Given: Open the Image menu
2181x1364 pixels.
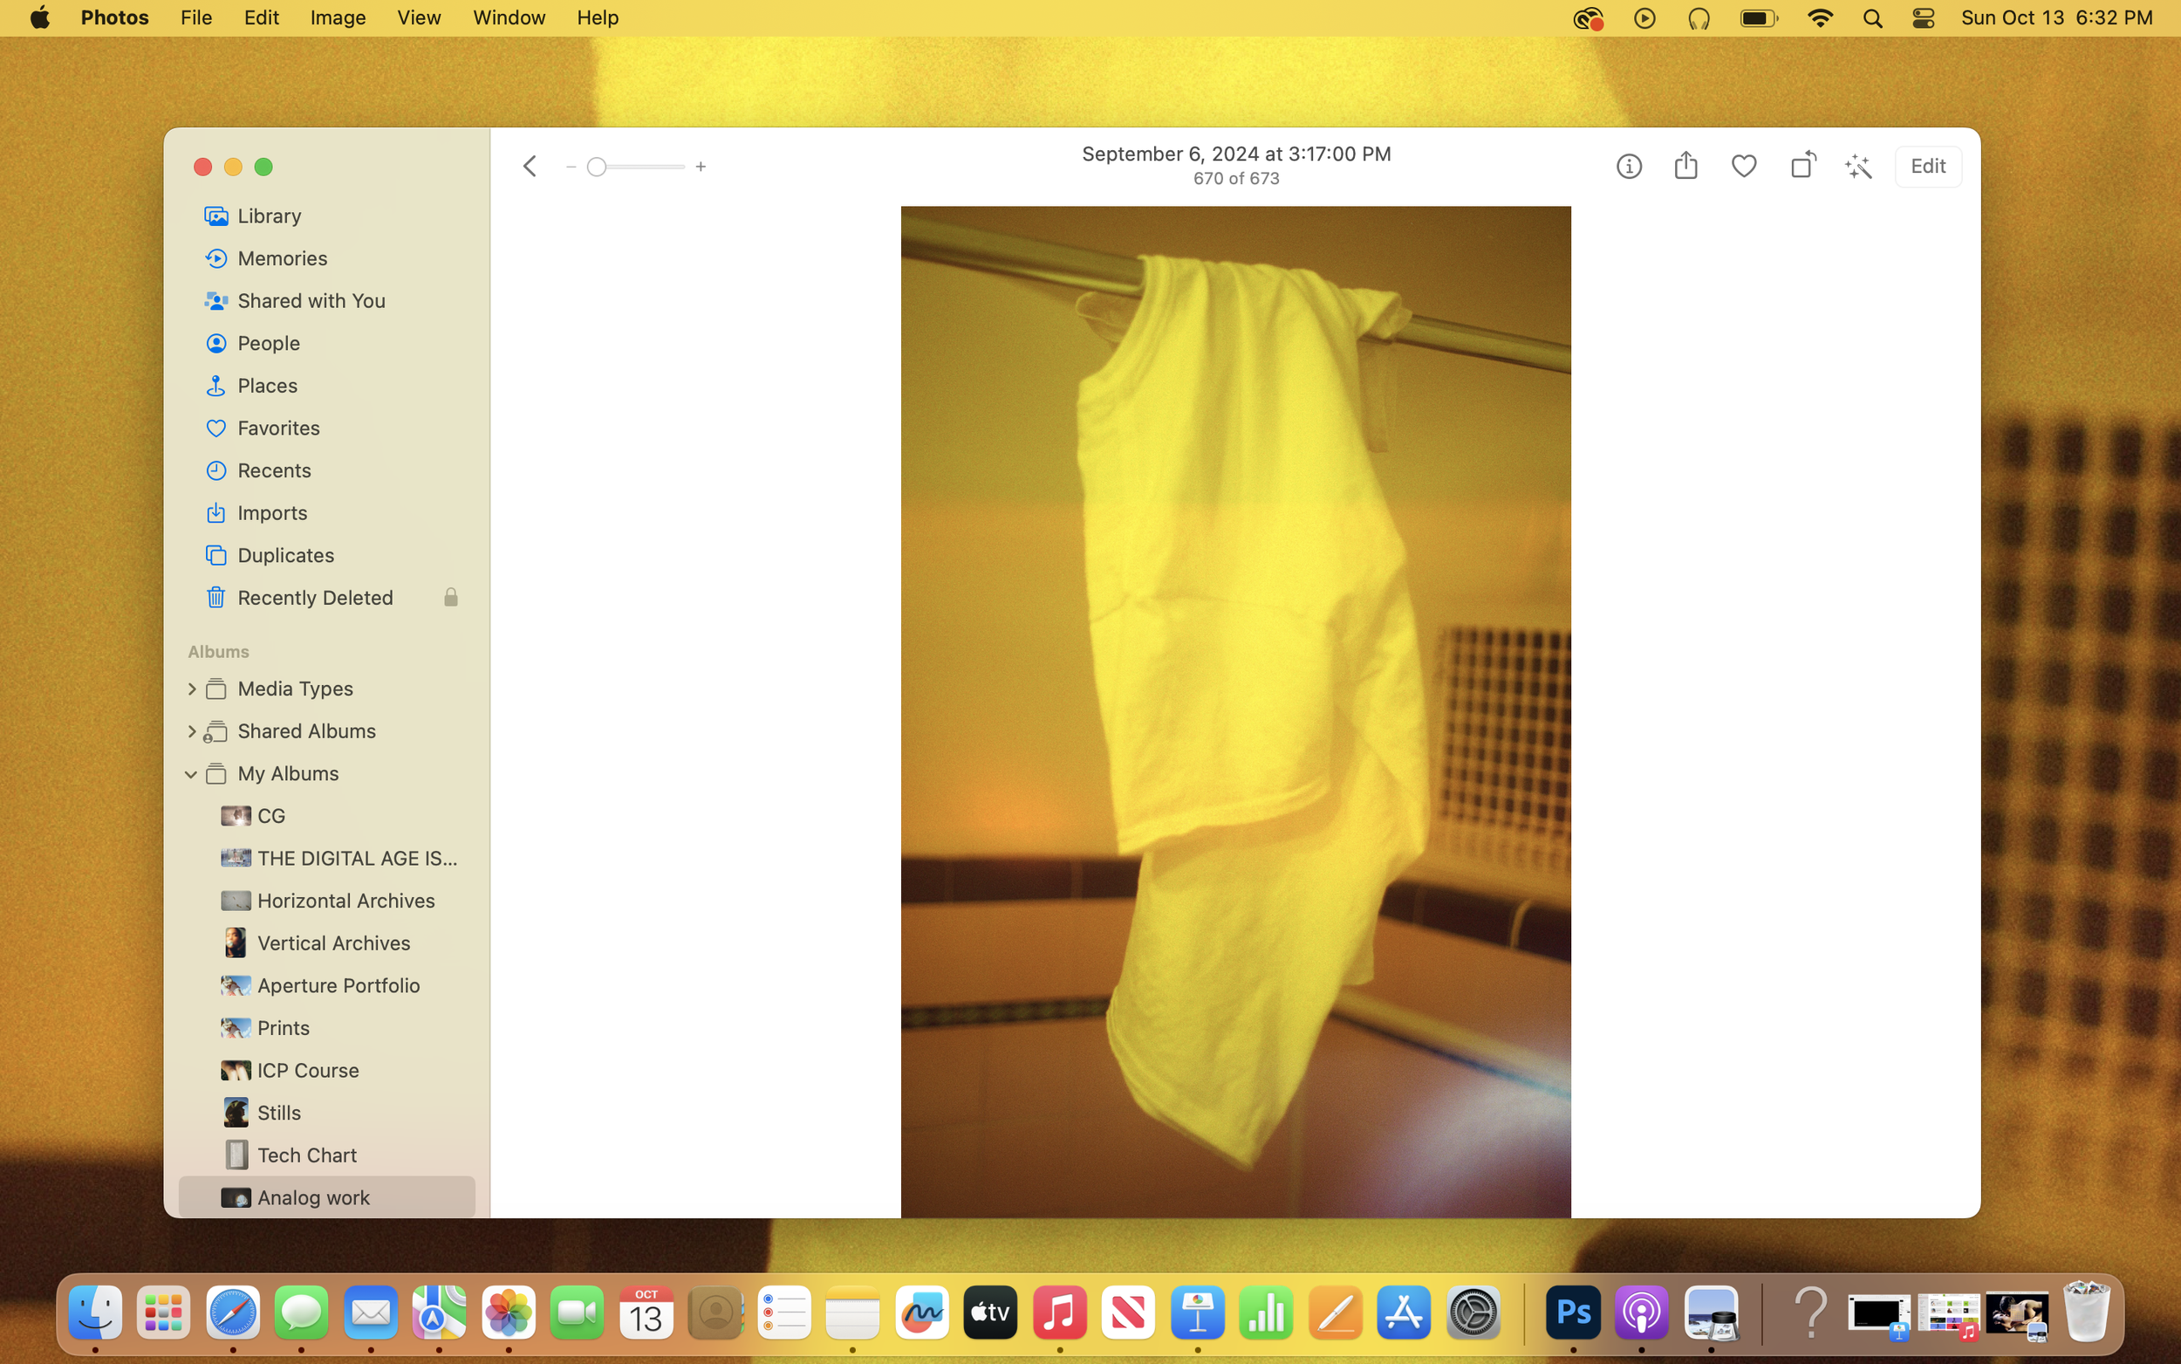Looking at the screenshot, I should [x=338, y=18].
